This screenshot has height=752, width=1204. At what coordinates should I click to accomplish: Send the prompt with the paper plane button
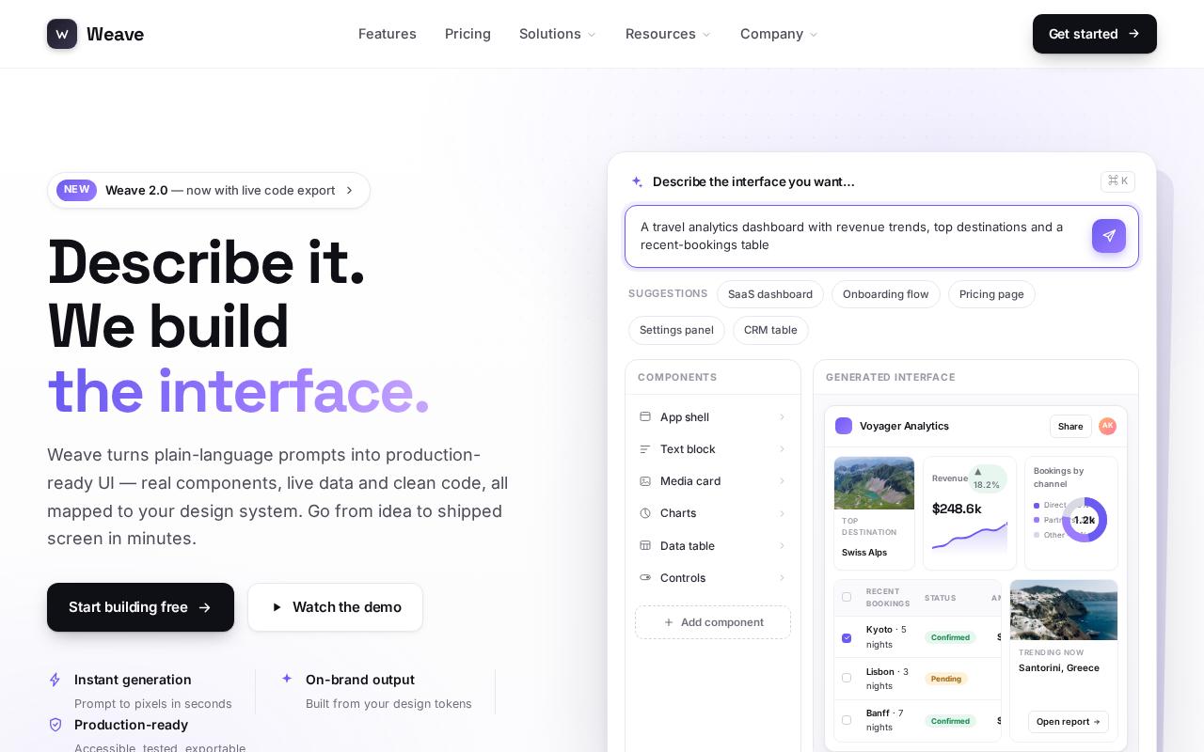tap(1109, 236)
